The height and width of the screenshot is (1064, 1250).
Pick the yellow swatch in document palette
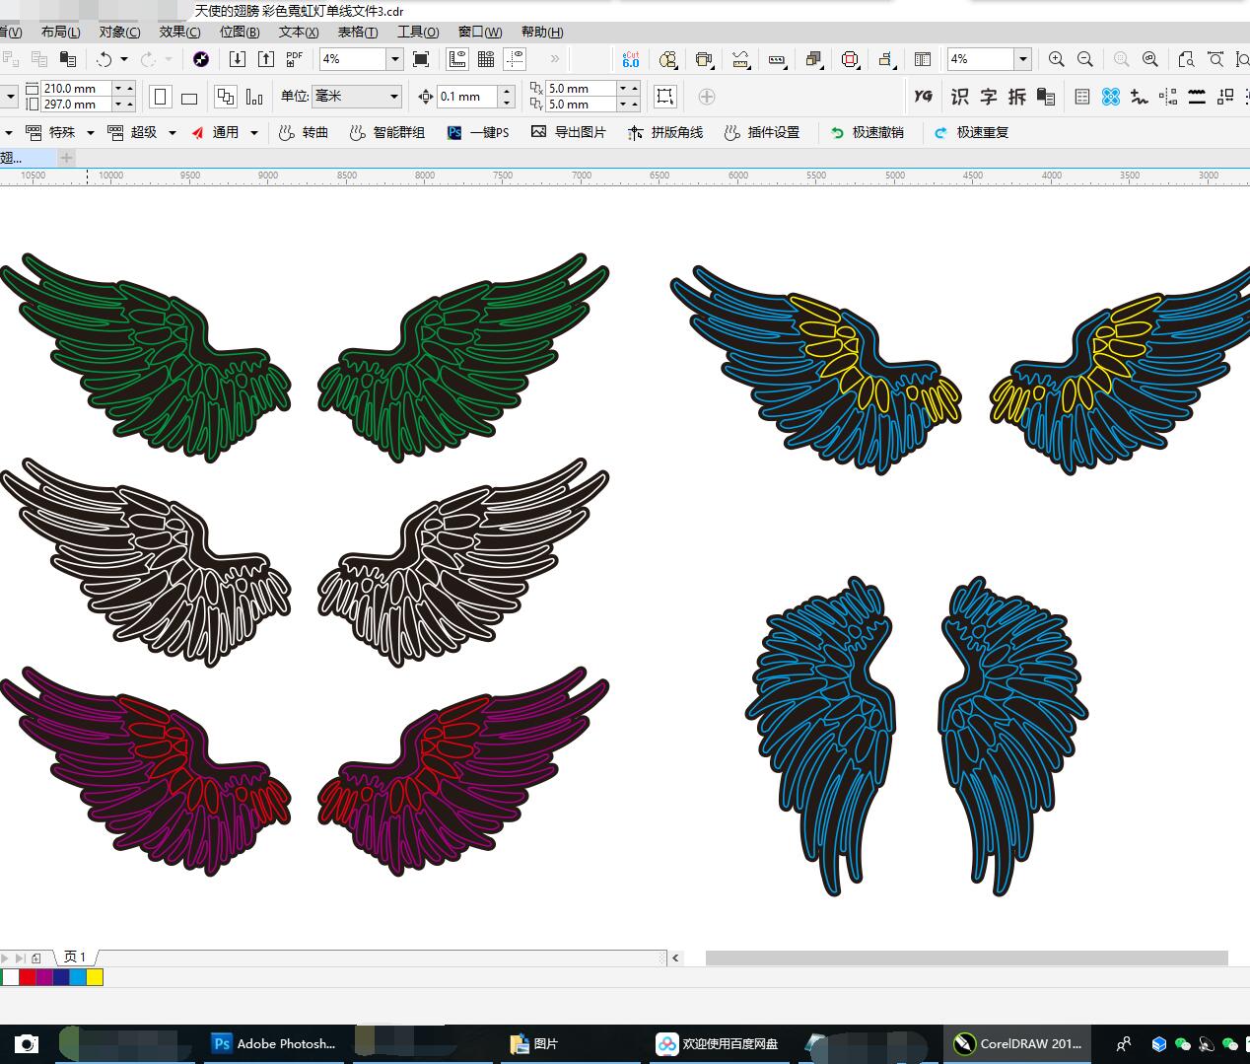[95, 977]
